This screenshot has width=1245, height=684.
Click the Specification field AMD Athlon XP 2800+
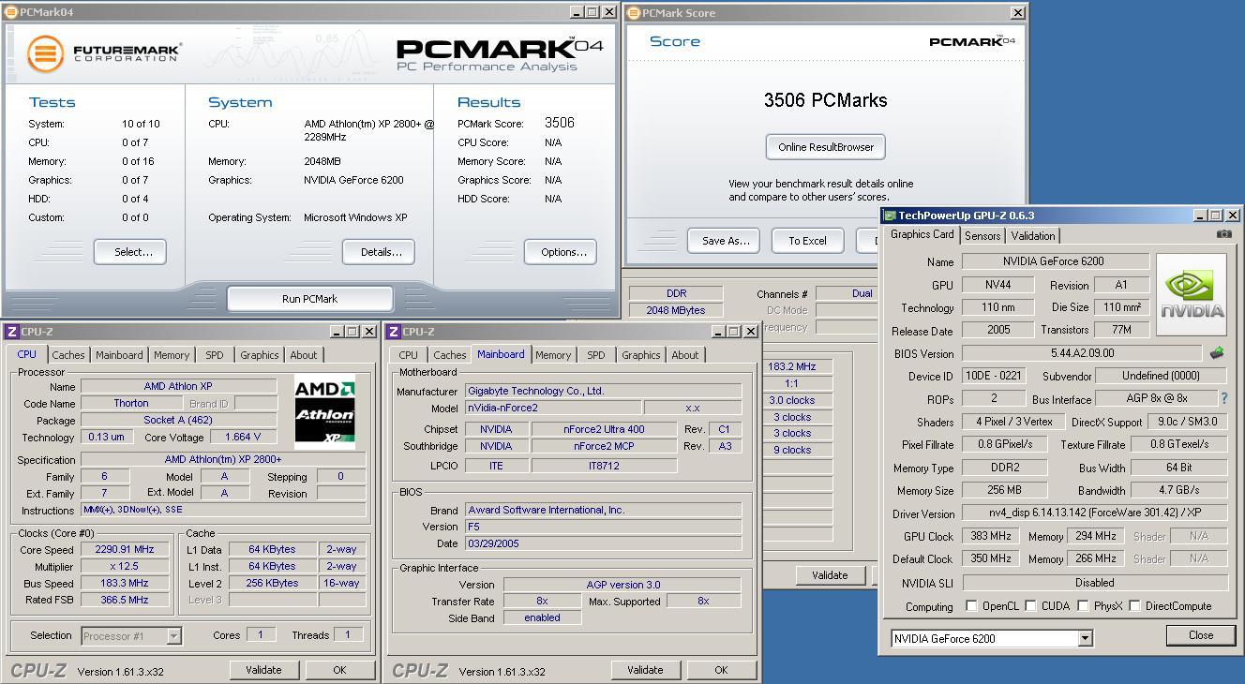pyautogui.click(x=223, y=460)
